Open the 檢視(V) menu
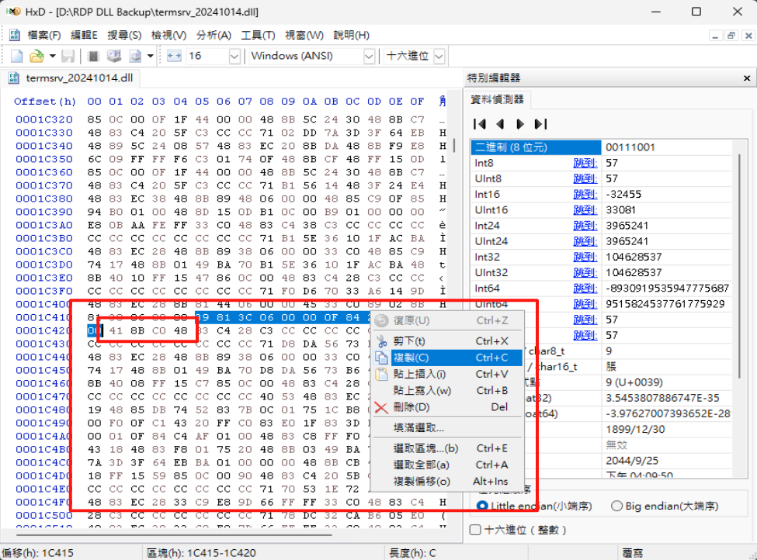 168,35
